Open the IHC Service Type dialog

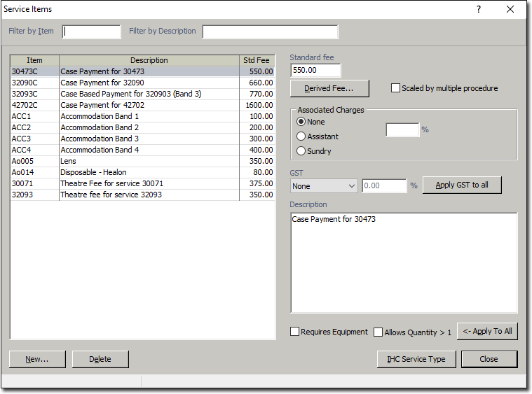(416, 359)
